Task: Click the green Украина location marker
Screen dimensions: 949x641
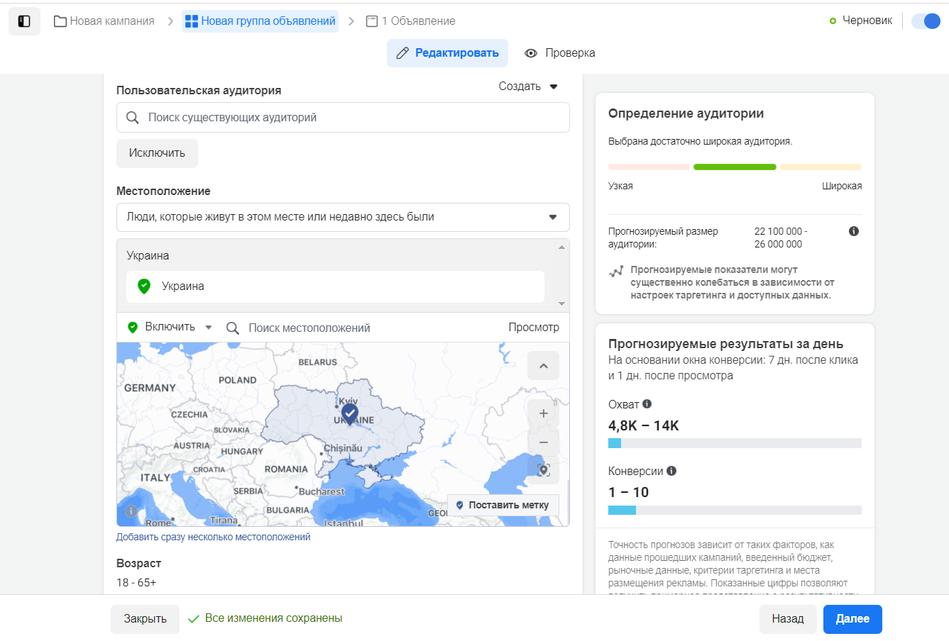Action: (x=144, y=286)
